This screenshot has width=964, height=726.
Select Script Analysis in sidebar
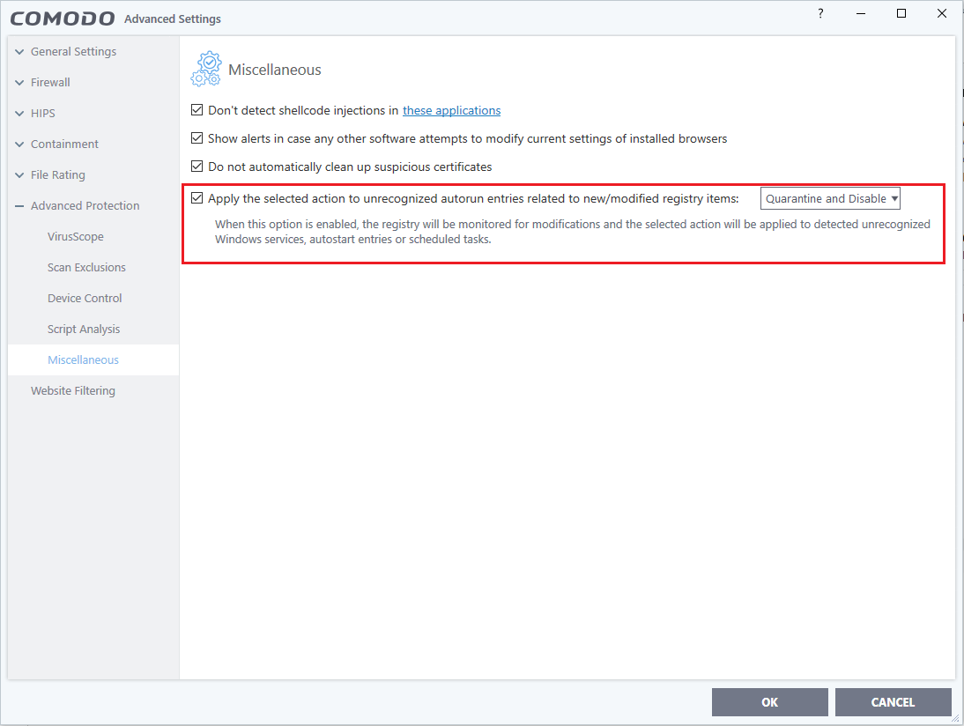pyautogui.click(x=84, y=329)
